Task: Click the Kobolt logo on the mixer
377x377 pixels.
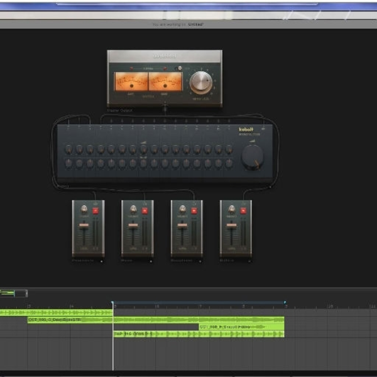Action: [x=246, y=129]
